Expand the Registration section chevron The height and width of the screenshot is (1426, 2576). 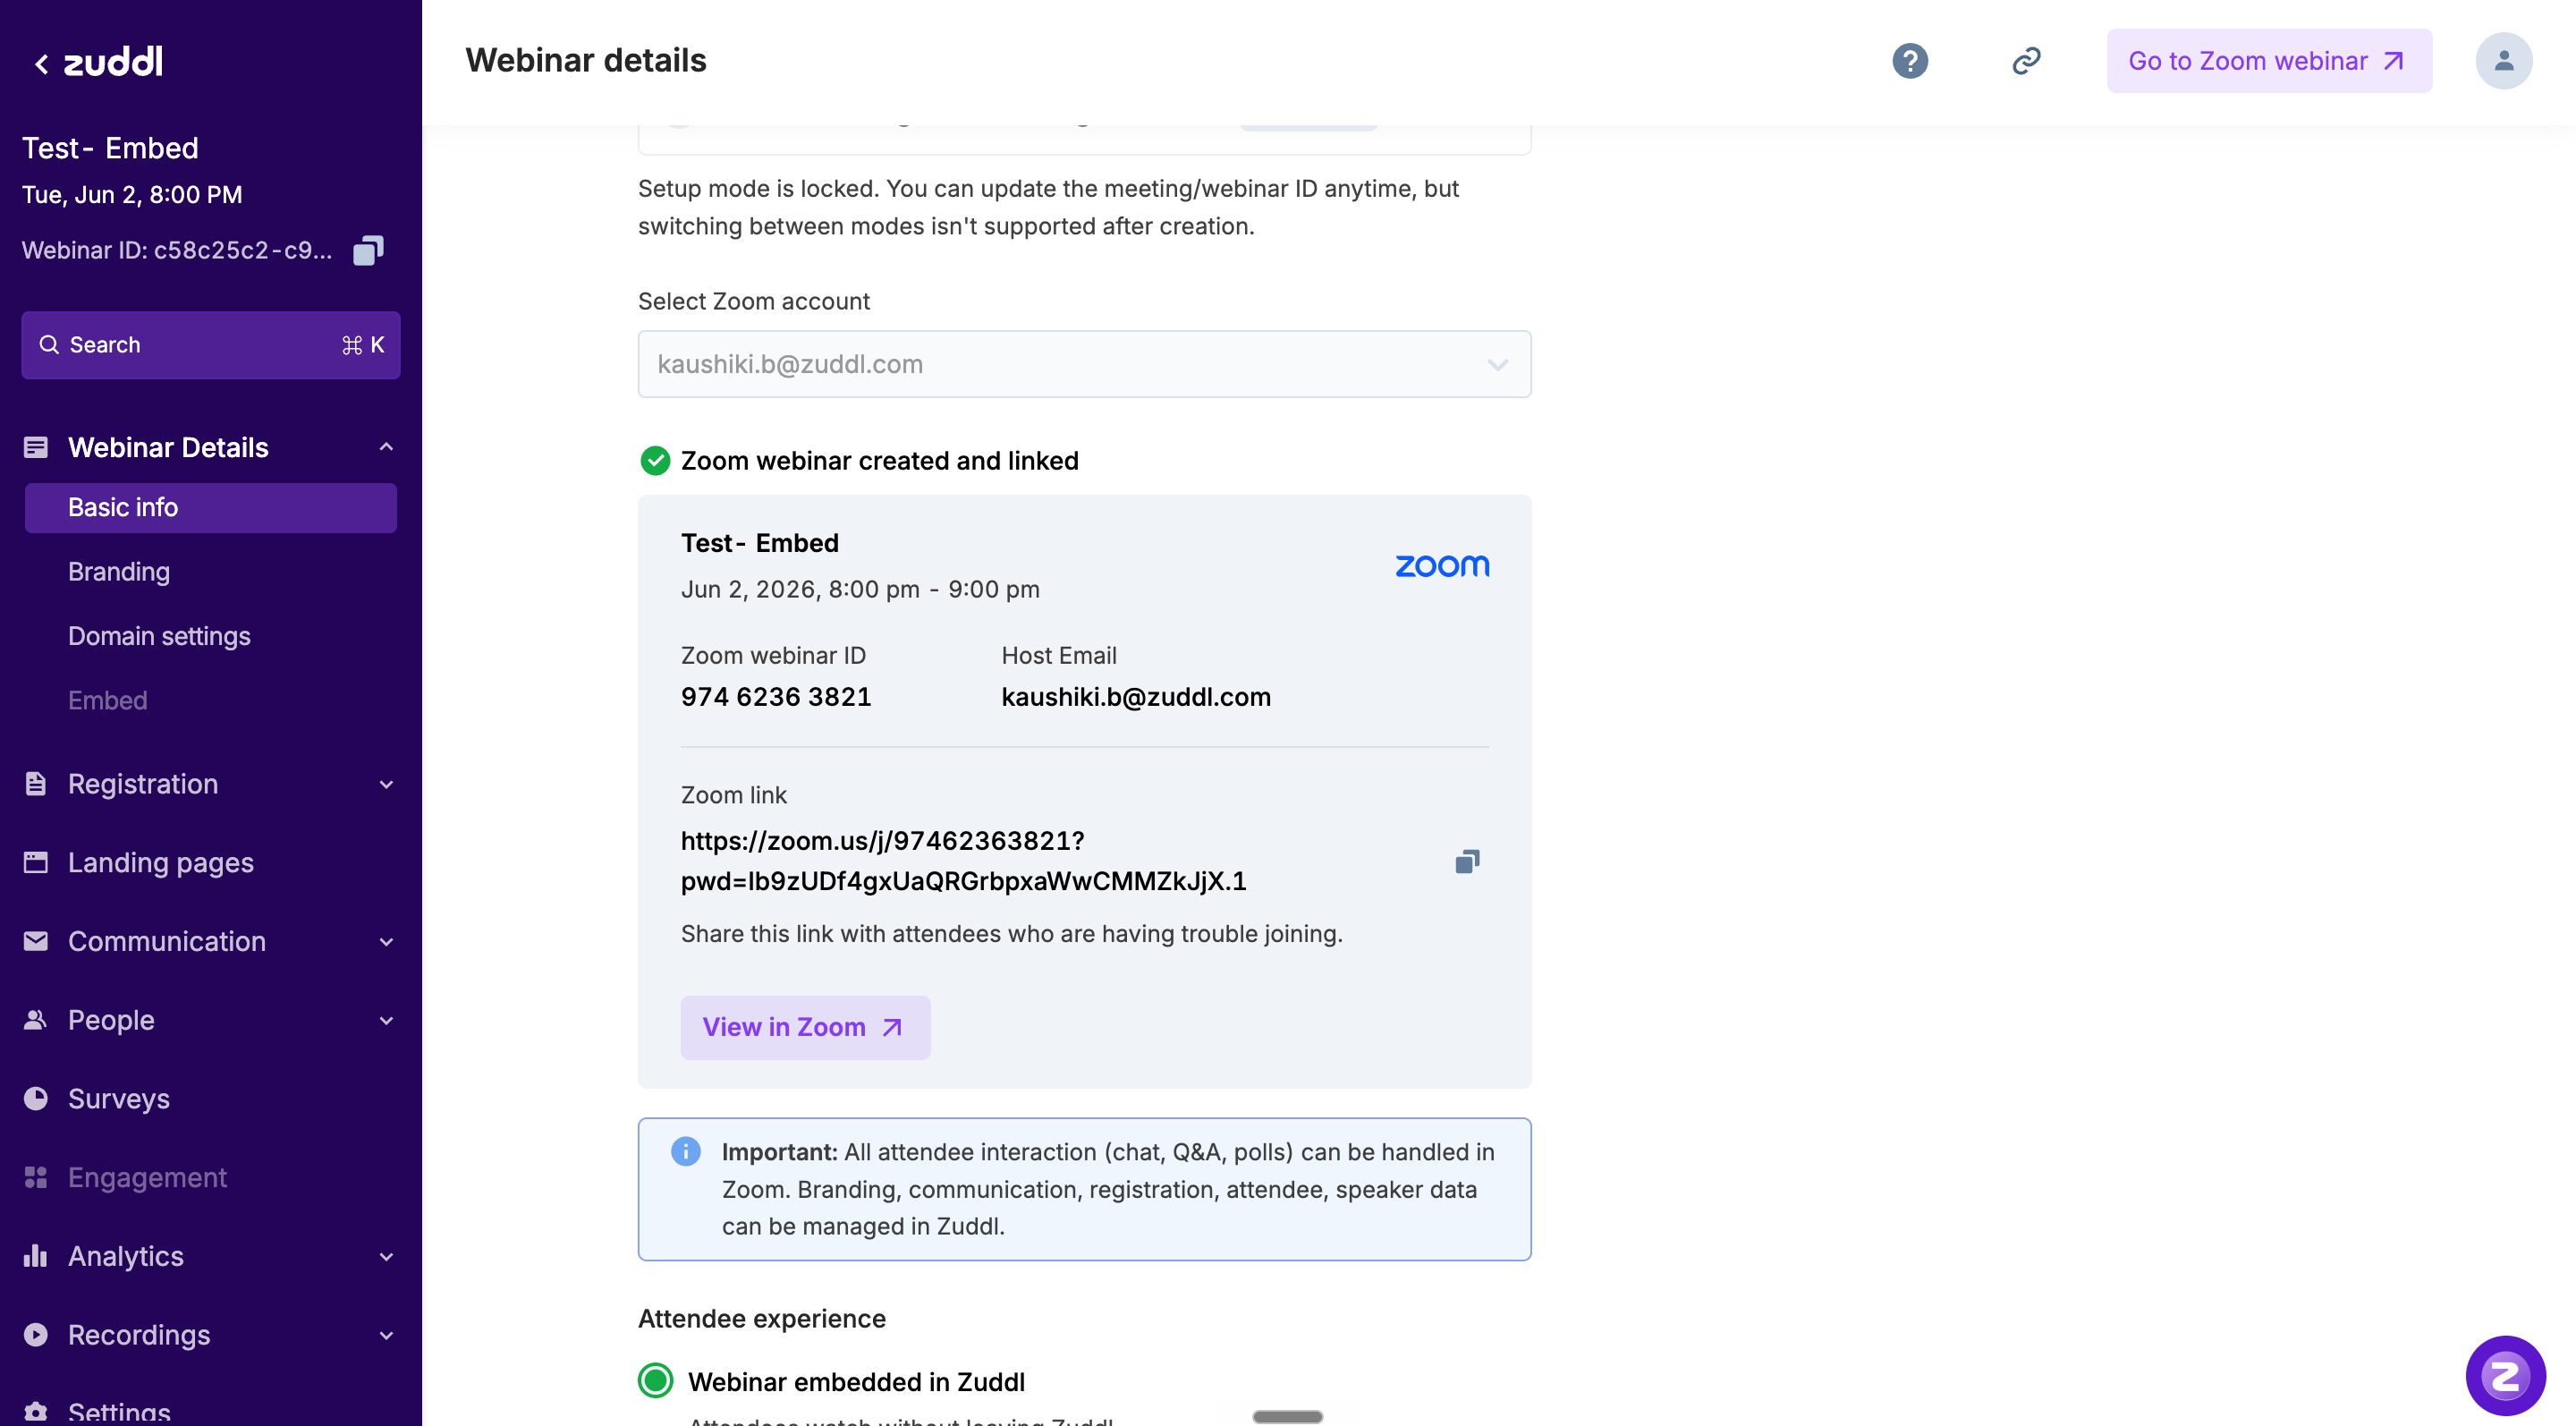[386, 784]
